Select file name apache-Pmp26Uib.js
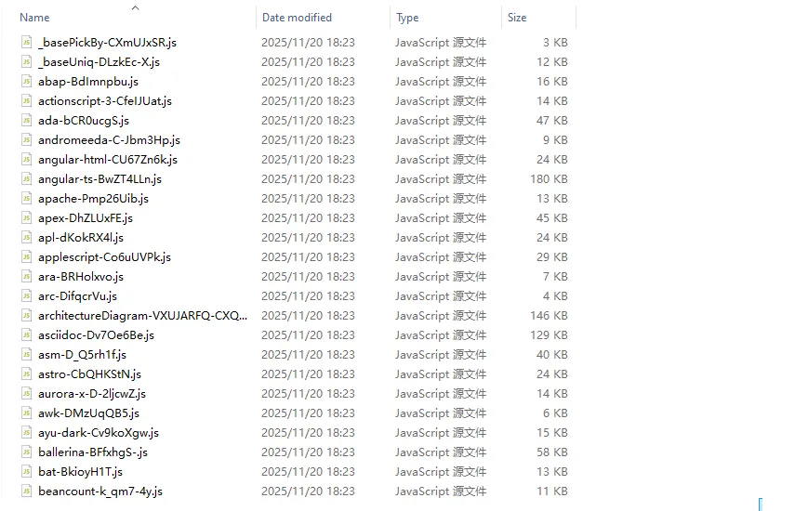The image size is (795, 511). [93, 199]
